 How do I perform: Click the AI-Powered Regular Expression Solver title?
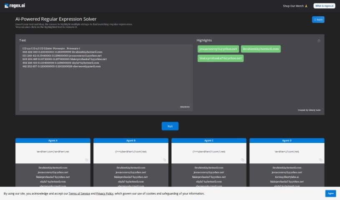pyautogui.click(x=56, y=19)
